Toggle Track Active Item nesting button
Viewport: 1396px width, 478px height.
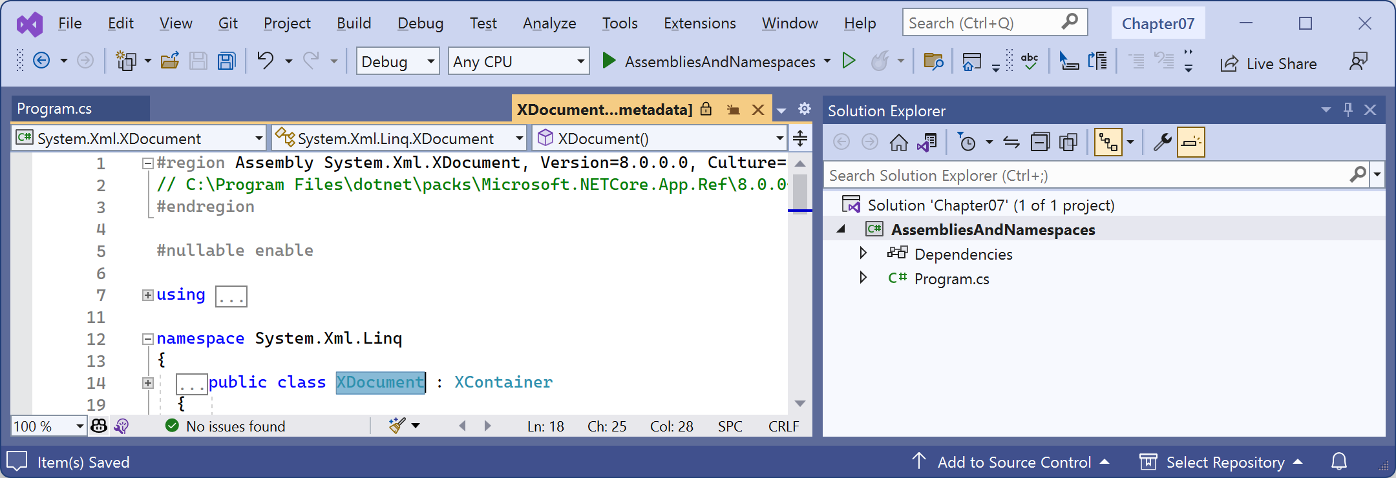click(x=1108, y=142)
